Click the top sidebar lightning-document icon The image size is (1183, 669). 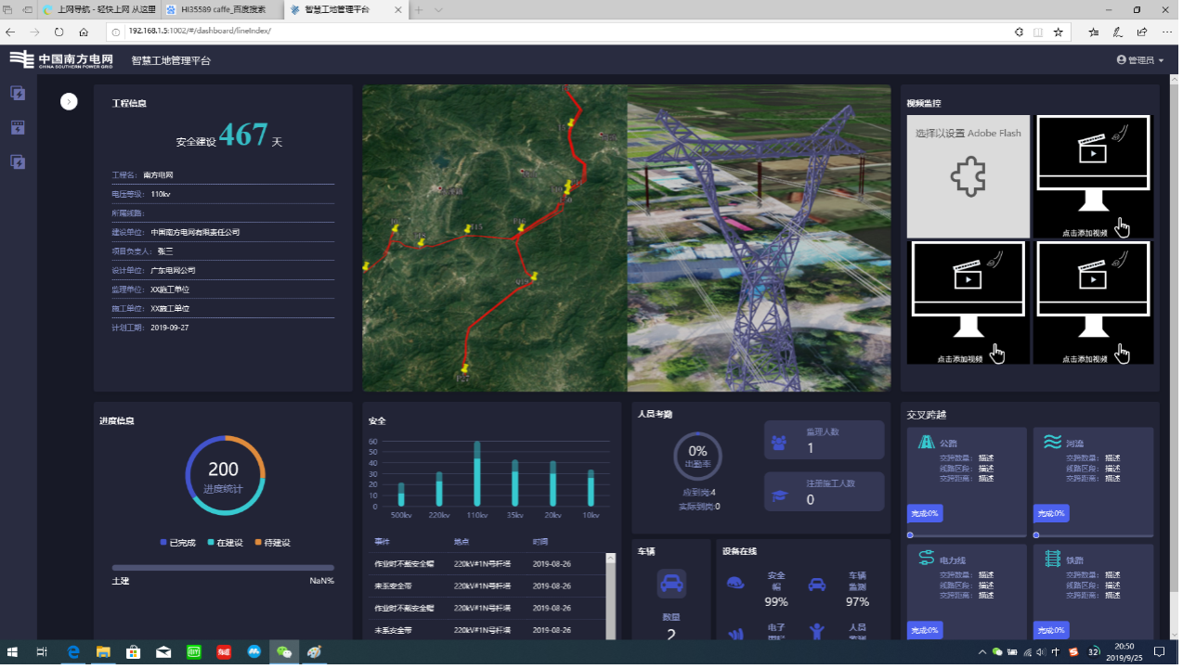click(17, 93)
